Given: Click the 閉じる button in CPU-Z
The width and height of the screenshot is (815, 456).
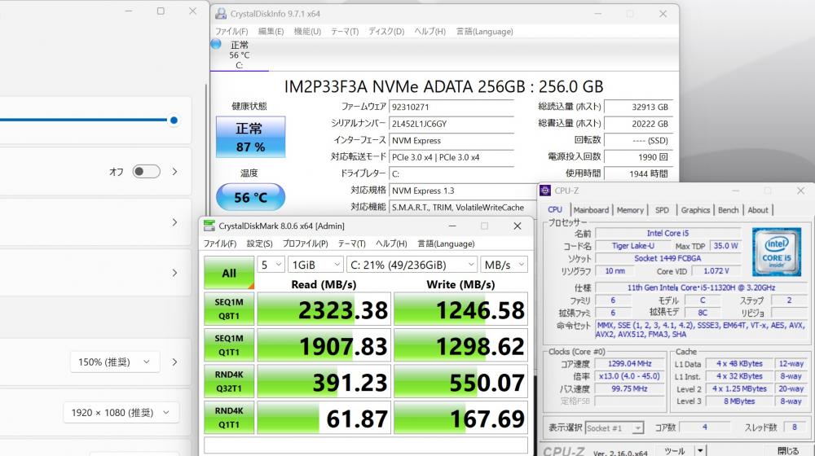Looking at the screenshot, I should coord(787,450).
